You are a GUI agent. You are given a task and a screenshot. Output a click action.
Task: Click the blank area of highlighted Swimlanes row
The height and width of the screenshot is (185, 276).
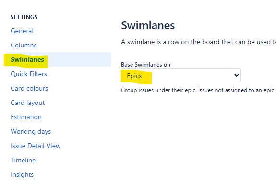79,59
